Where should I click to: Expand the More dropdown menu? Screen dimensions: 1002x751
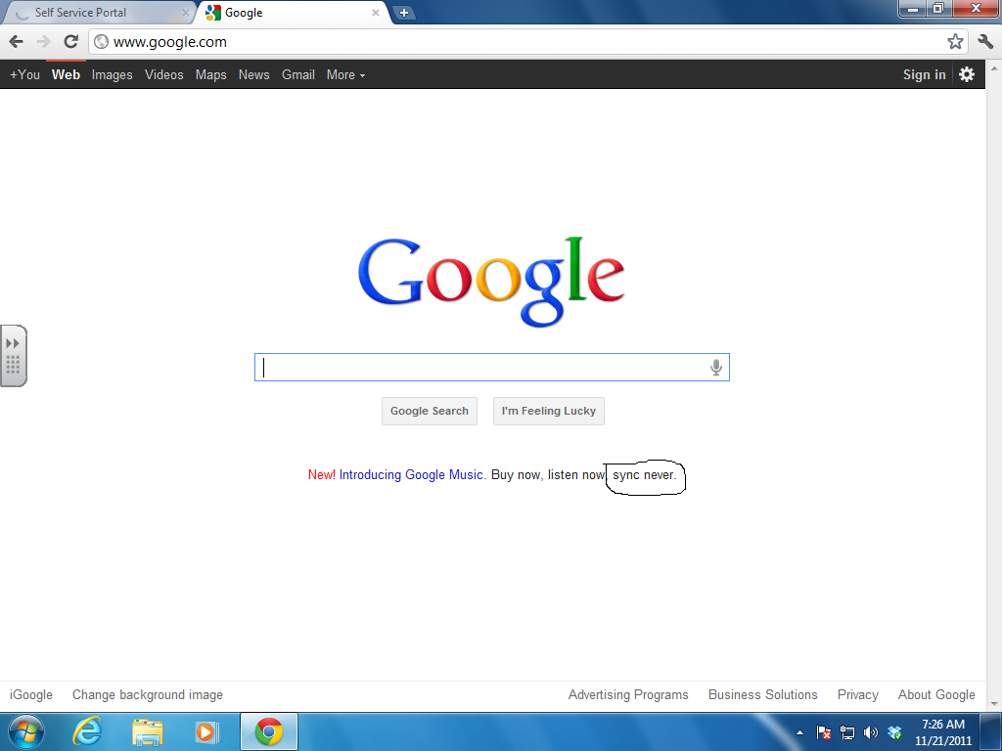coord(345,74)
